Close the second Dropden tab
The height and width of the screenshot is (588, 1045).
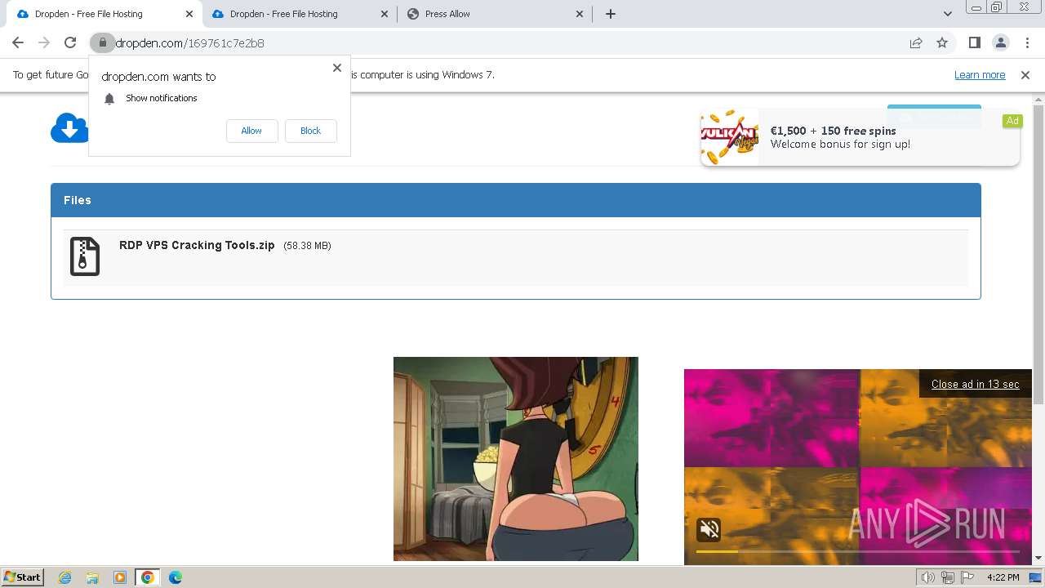pyautogui.click(x=385, y=14)
